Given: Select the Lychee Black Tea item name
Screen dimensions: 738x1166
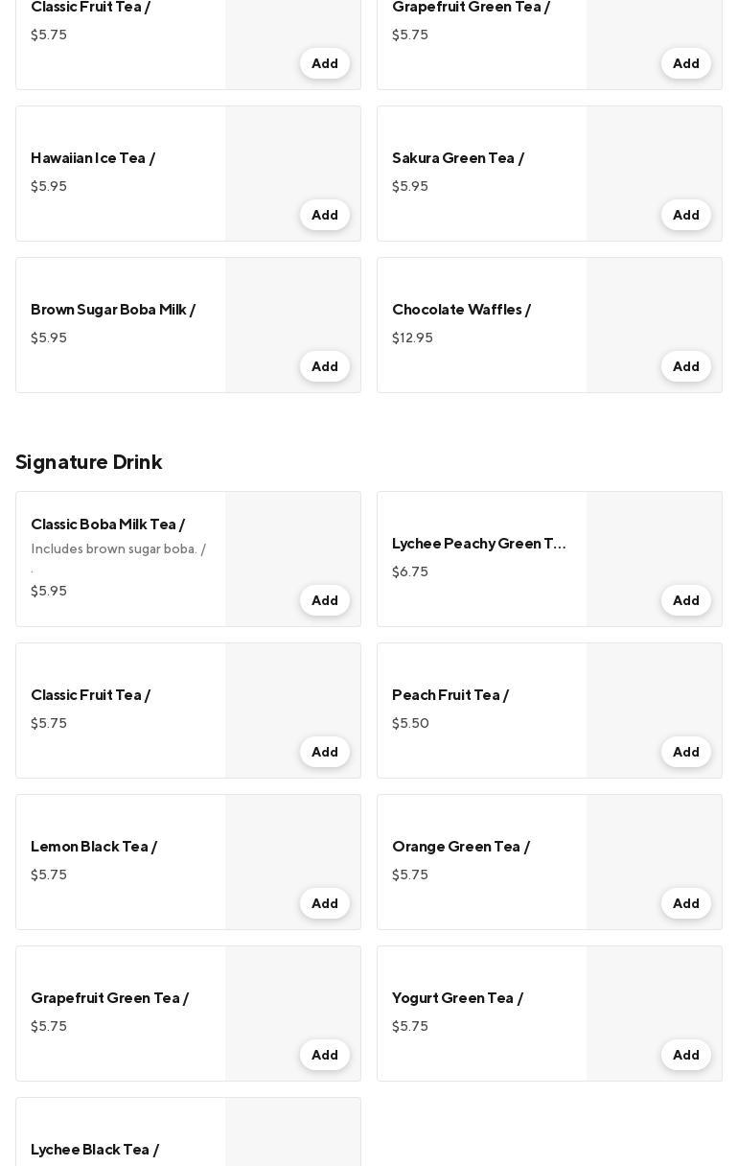Looking at the screenshot, I should 94,1150.
